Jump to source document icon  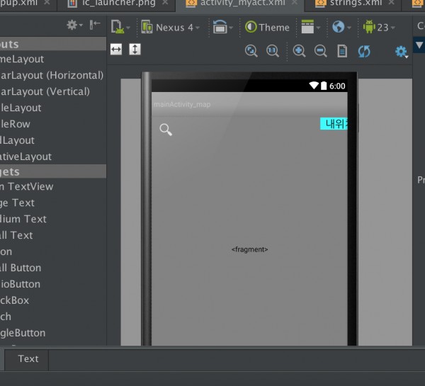(342, 51)
